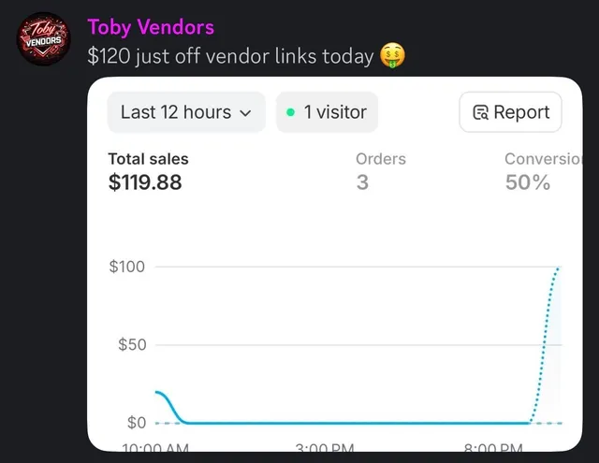The image size is (599, 463).
Task: Click the dotted projected sales spike
Action: (x=545, y=345)
